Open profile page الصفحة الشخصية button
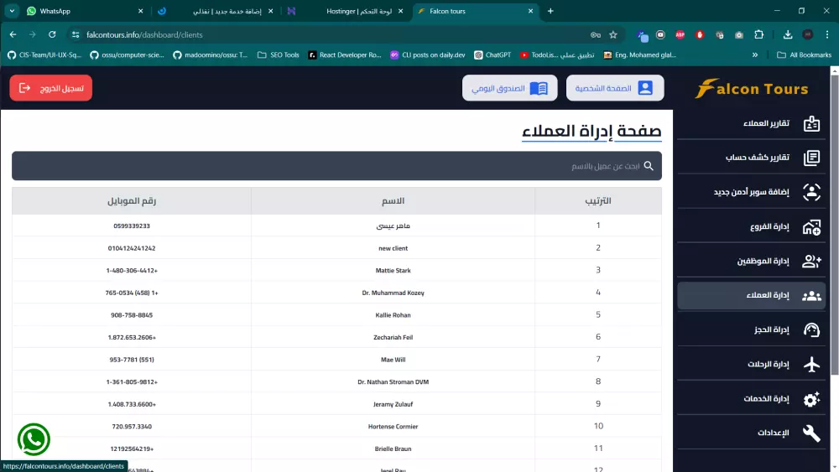The height and width of the screenshot is (472, 839). [x=615, y=88]
